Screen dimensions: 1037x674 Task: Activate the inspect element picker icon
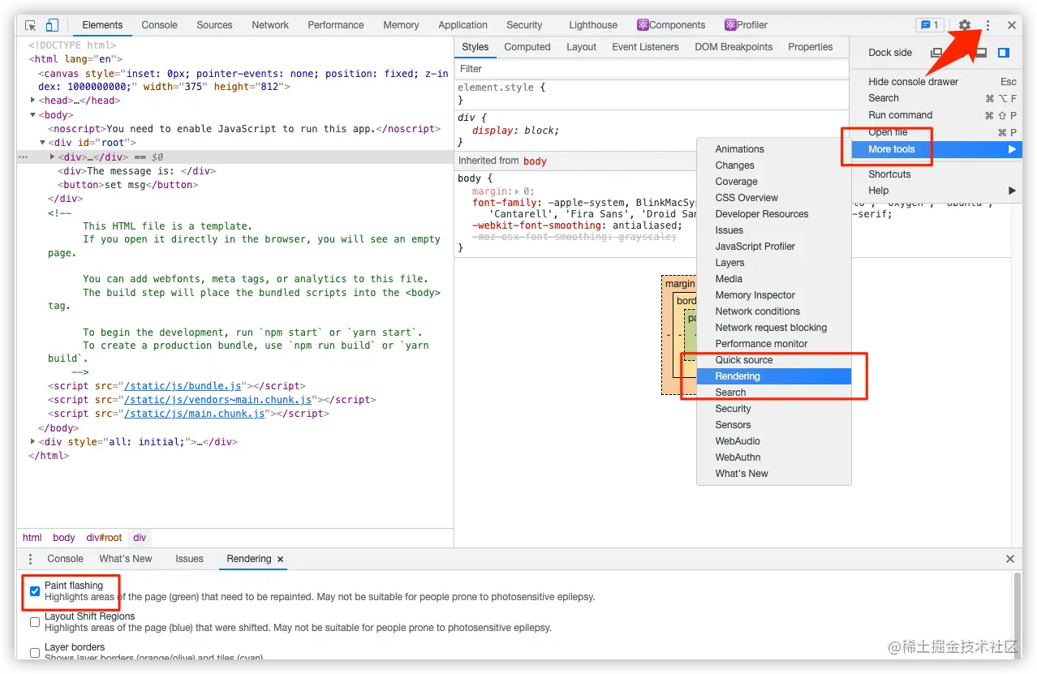point(31,25)
